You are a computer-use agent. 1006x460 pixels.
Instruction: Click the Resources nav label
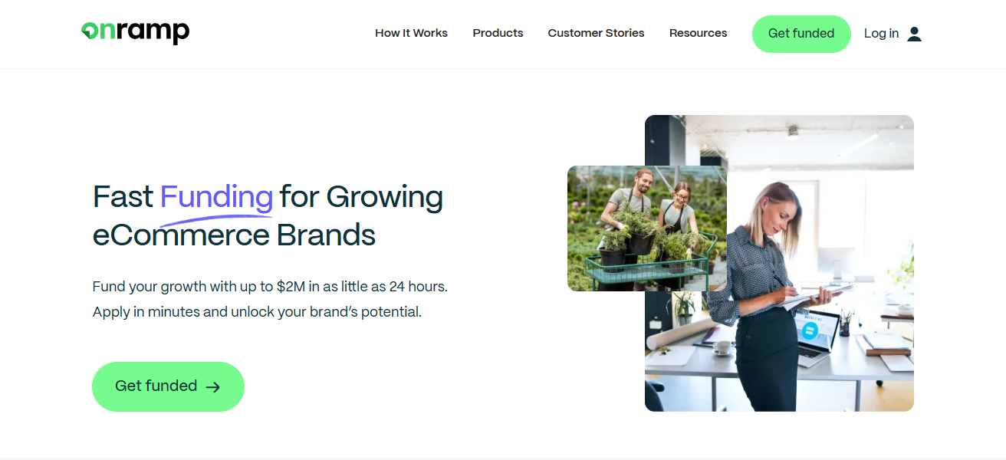[698, 33]
